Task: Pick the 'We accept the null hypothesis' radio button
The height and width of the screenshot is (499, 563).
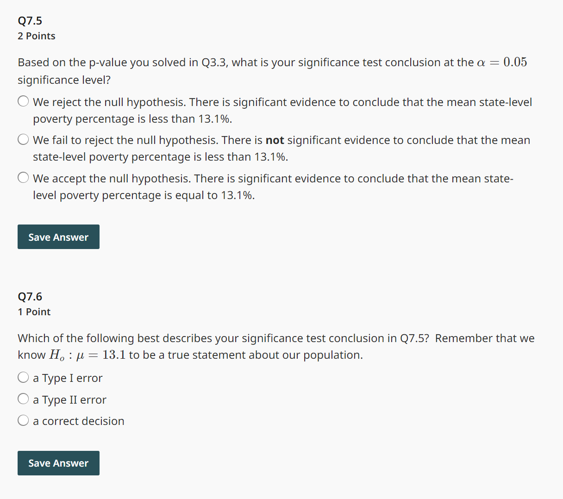Action: 23,178
